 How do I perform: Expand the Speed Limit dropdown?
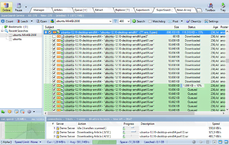[x=40, y=142]
